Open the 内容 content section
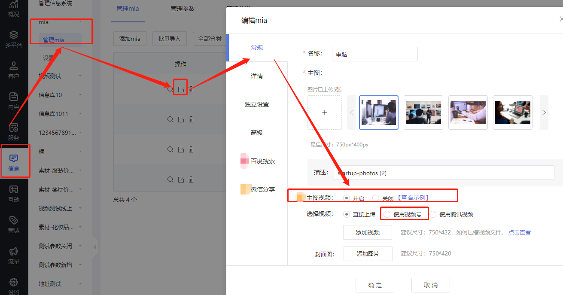Screen dimensions: 563x295 point(14,101)
